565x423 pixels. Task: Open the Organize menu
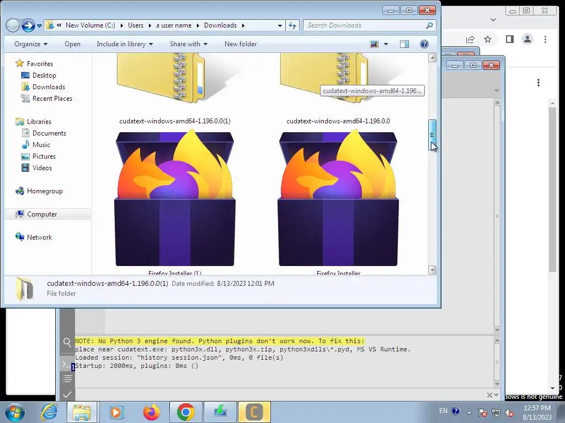tap(31, 44)
